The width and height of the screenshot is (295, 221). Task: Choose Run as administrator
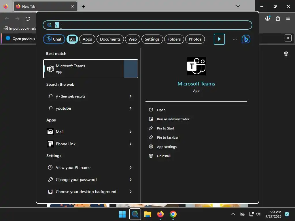[173, 119]
